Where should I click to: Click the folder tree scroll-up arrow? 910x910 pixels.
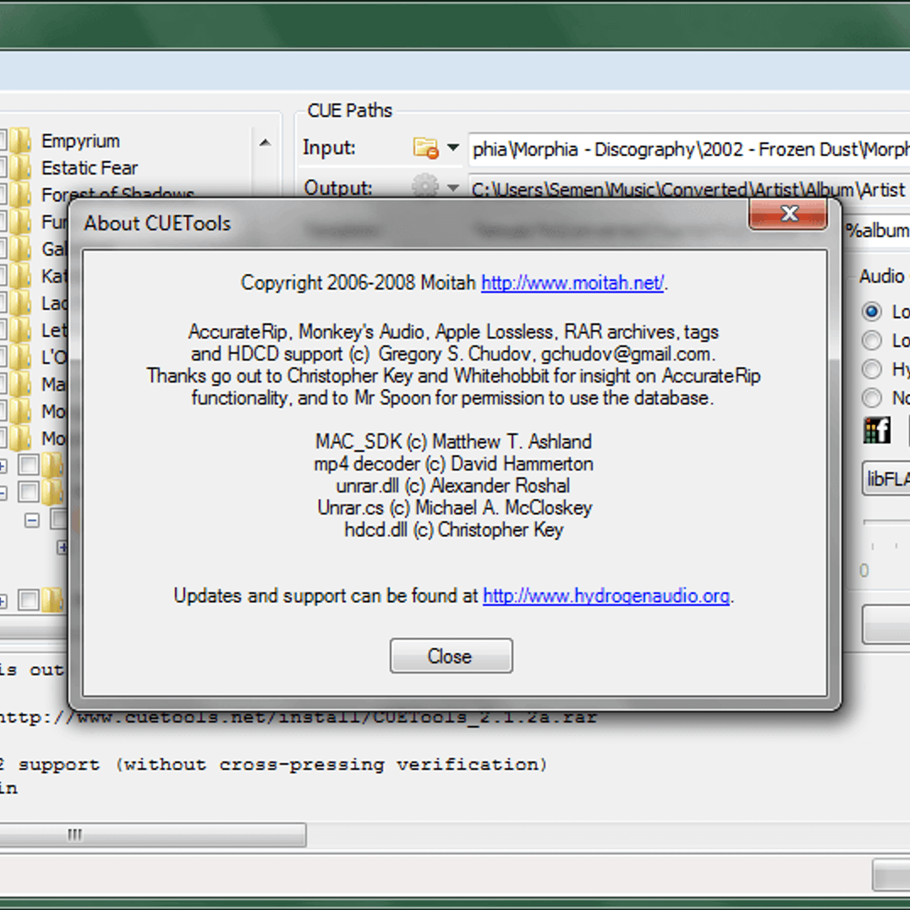(265, 142)
